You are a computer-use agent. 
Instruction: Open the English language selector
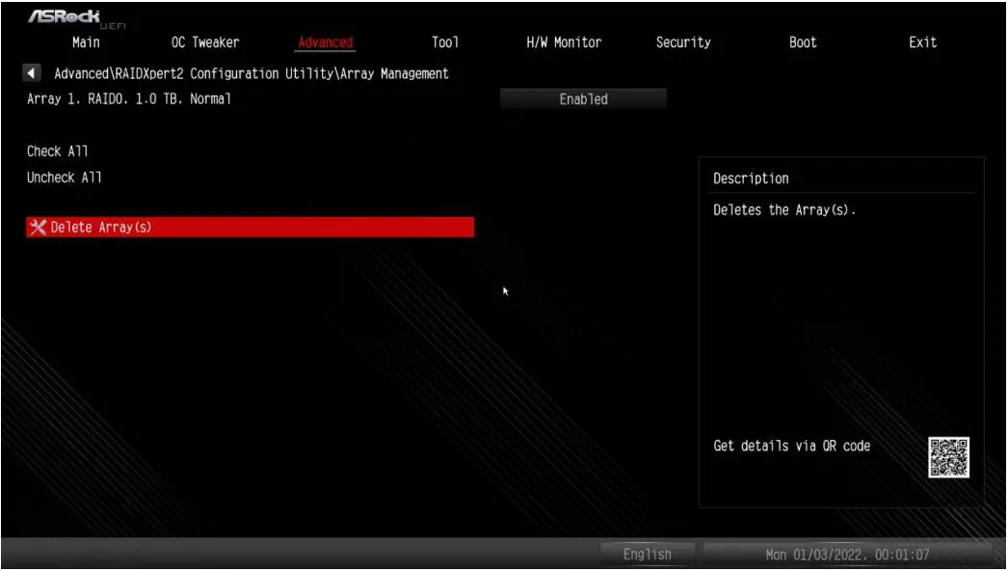coord(648,554)
